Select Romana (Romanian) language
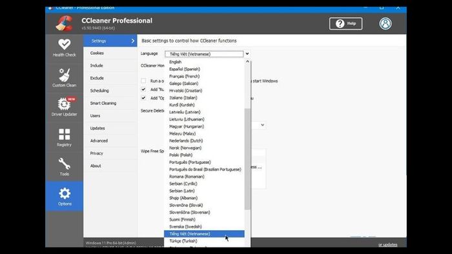This screenshot has height=254, width=452. (x=205, y=177)
